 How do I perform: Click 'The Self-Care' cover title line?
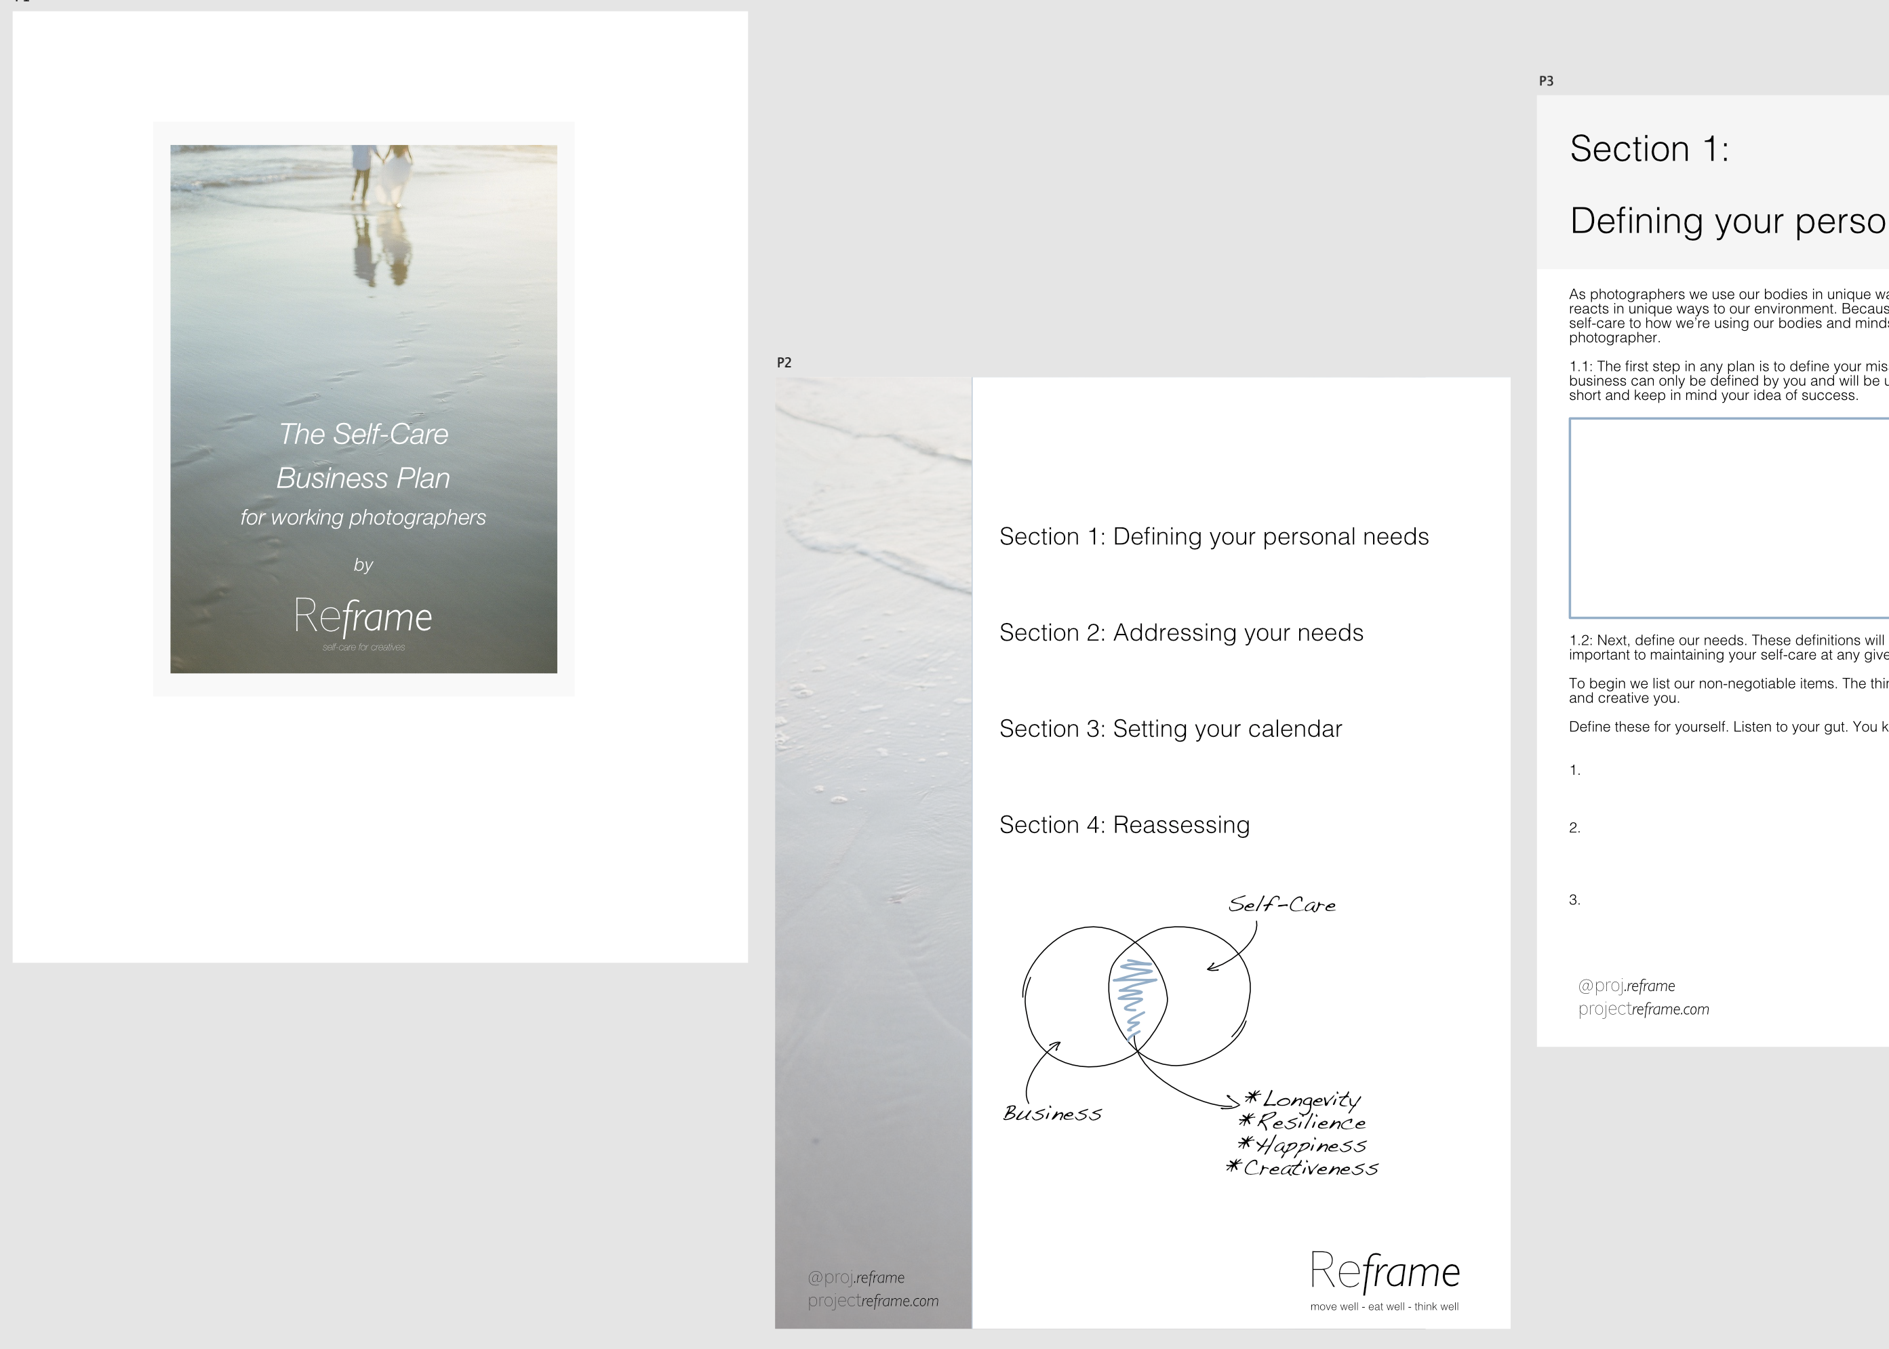pyautogui.click(x=363, y=434)
